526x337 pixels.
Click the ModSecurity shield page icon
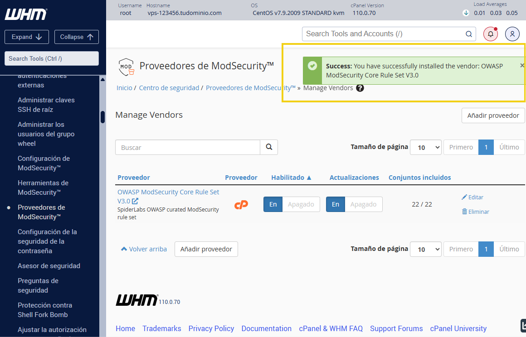(x=126, y=67)
